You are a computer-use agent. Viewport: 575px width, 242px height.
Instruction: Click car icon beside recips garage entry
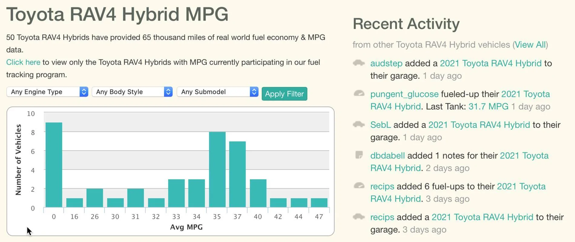[x=359, y=216]
